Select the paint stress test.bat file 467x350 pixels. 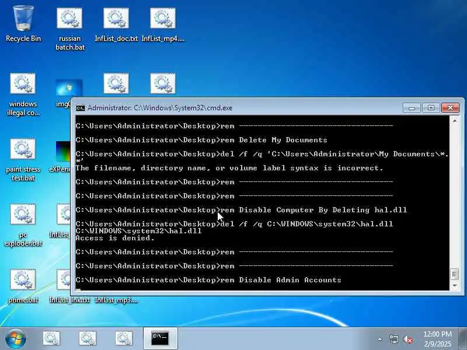point(23,160)
